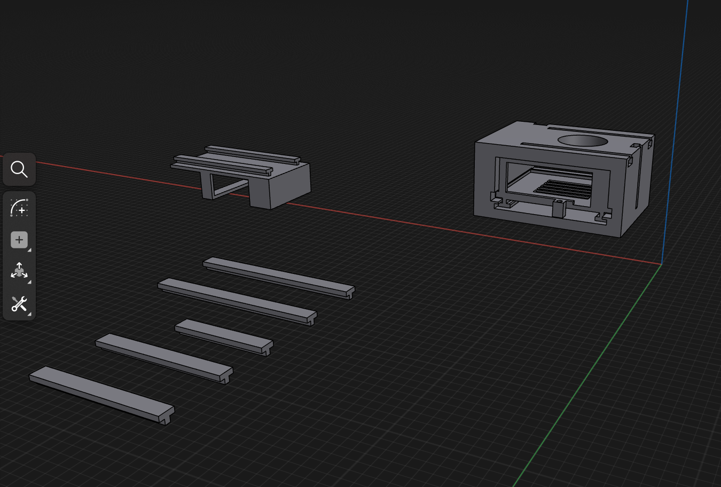Expand the Transform tool's corner triangle flyout
The image size is (721, 487).
pos(29,282)
